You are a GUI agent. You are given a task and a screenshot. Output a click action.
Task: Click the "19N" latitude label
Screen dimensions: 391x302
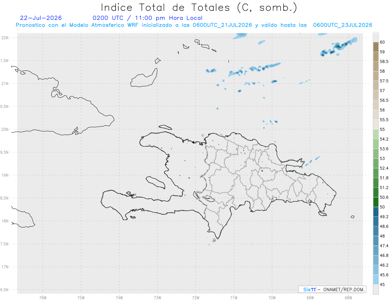click(5, 175)
